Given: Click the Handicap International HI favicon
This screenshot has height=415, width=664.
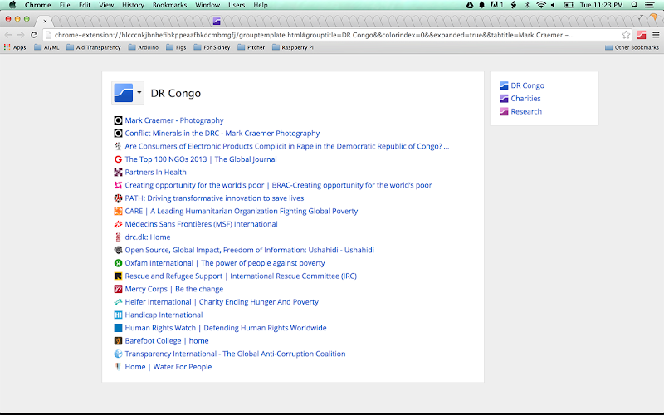Looking at the screenshot, I should point(118,315).
